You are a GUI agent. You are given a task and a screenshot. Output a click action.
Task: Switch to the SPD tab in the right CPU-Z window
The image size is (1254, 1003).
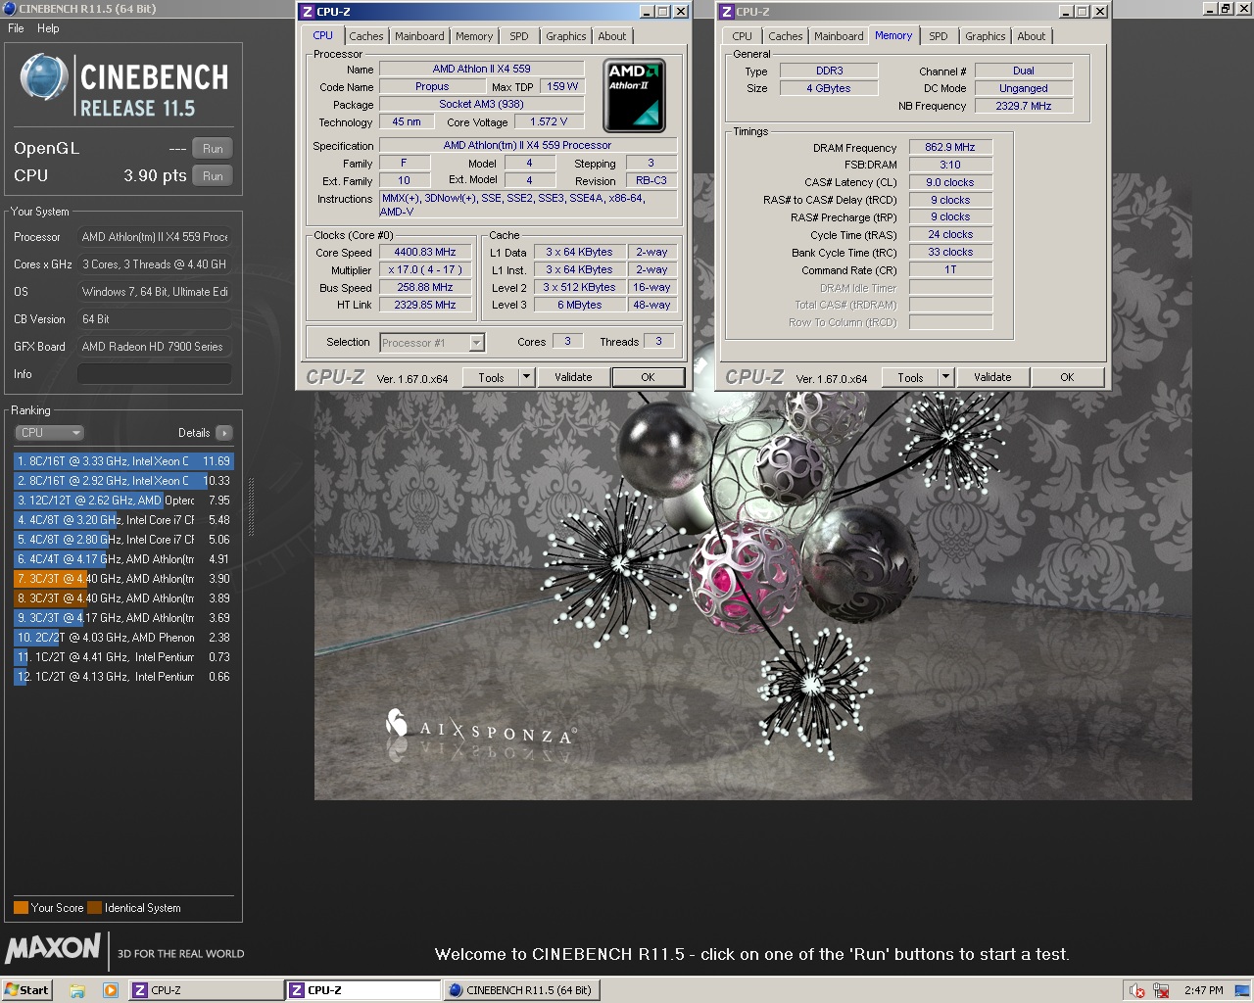point(939,36)
